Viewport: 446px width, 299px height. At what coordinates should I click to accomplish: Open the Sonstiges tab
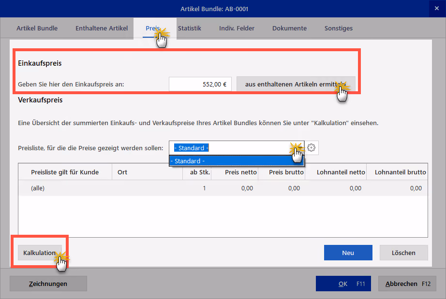(x=339, y=28)
